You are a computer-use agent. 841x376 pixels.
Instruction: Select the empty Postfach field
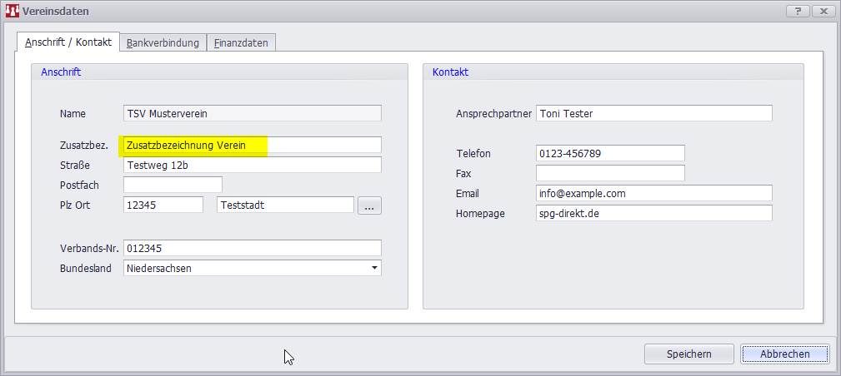(x=173, y=184)
